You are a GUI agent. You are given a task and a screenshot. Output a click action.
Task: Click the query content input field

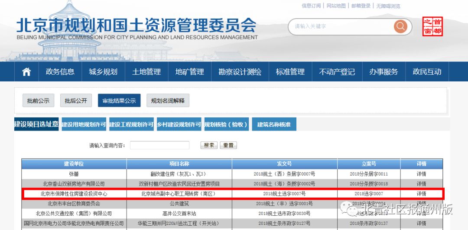(159, 145)
